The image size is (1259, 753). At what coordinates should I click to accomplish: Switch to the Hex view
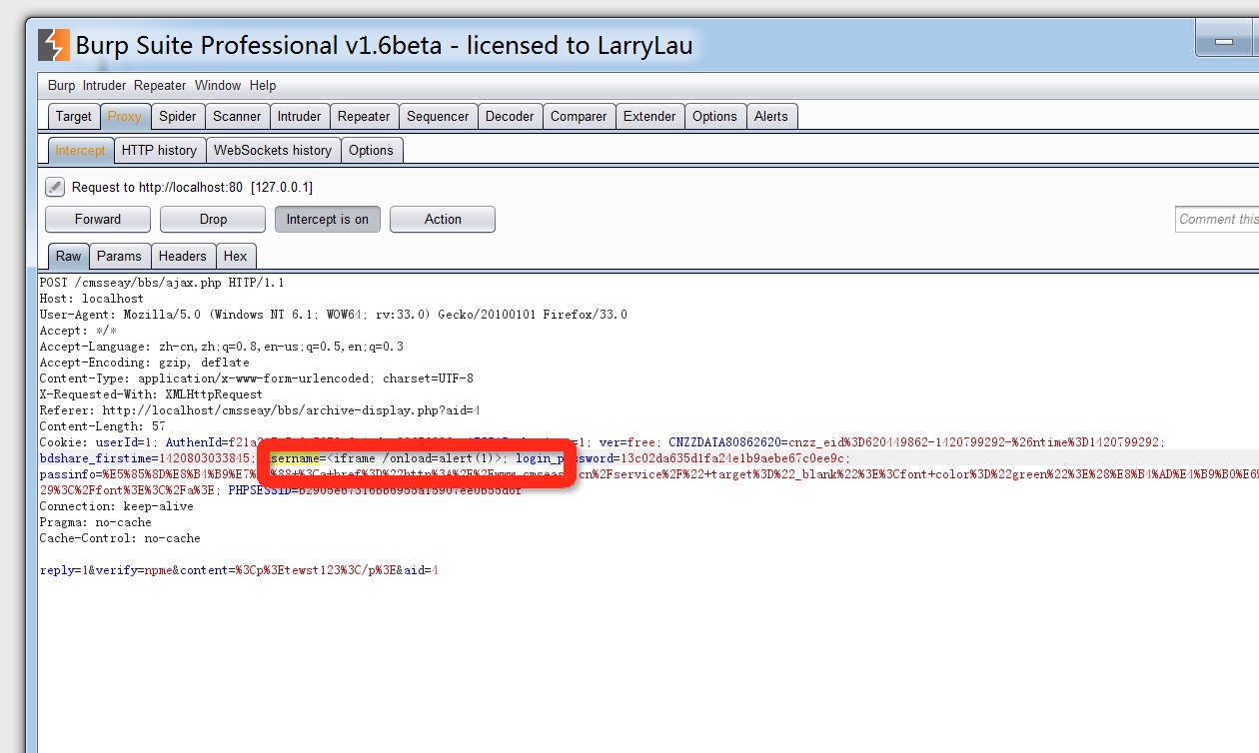tap(236, 256)
